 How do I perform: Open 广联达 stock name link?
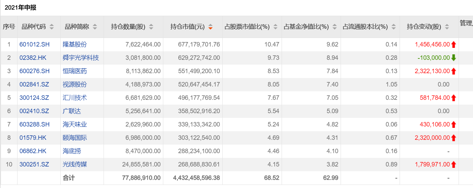(x=72, y=111)
